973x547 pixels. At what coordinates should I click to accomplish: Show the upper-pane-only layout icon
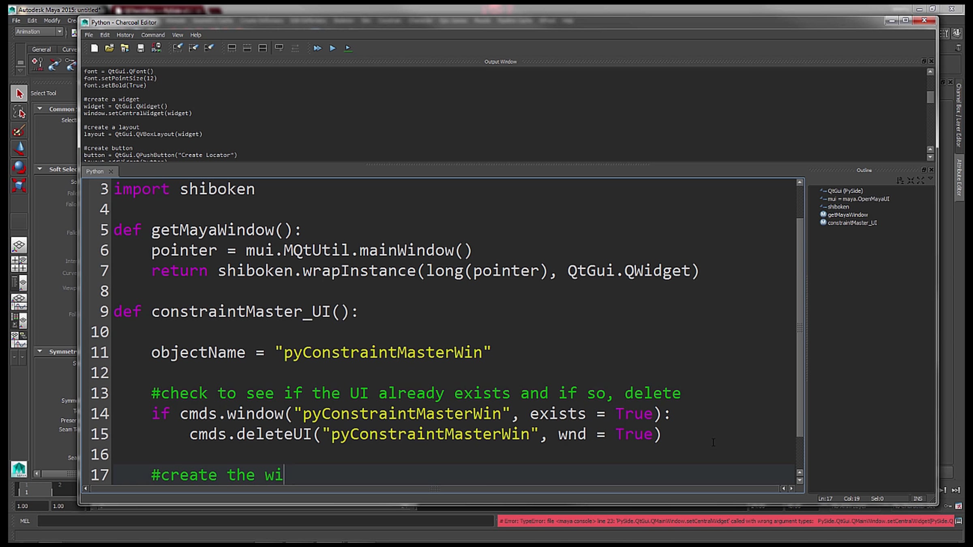coord(231,48)
